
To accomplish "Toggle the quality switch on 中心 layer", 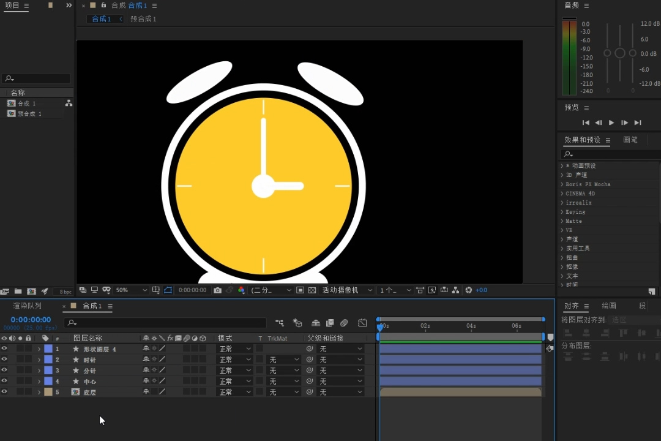I will pyautogui.click(x=162, y=381).
